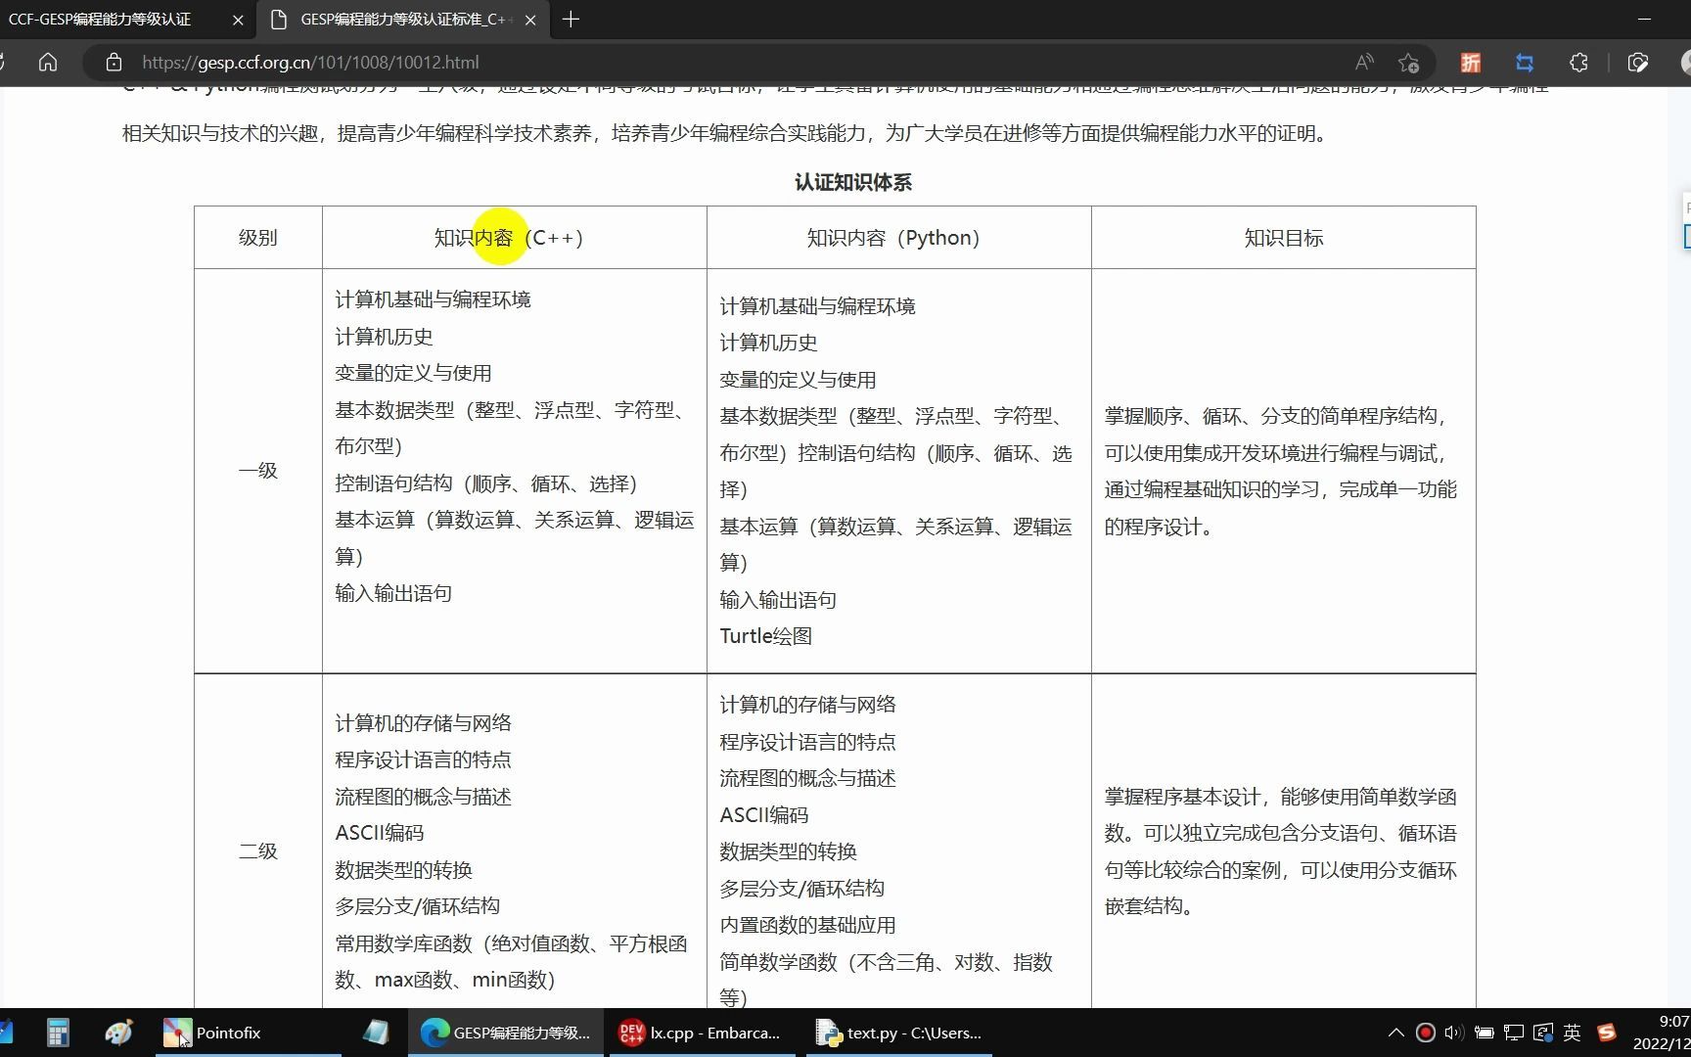This screenshot has width=1691, height=1057.
Task: Select the 一级 level cell
Action: click(258, 471)
